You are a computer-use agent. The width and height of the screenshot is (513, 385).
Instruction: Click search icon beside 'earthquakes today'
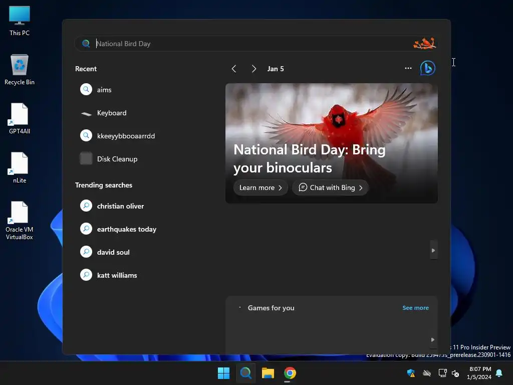coord(86,229)
